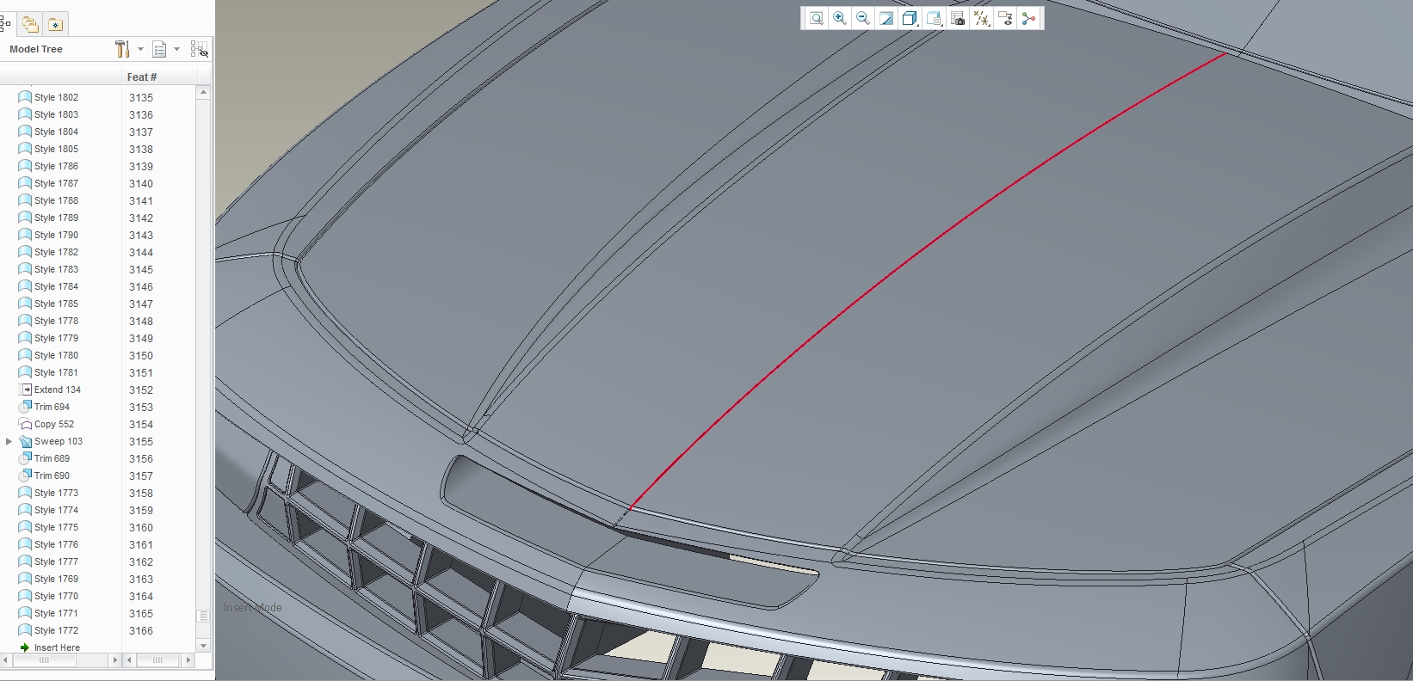Click the Copy 552 feature icon
Viewport: 1413px width, 681px height.
(25, 424)
